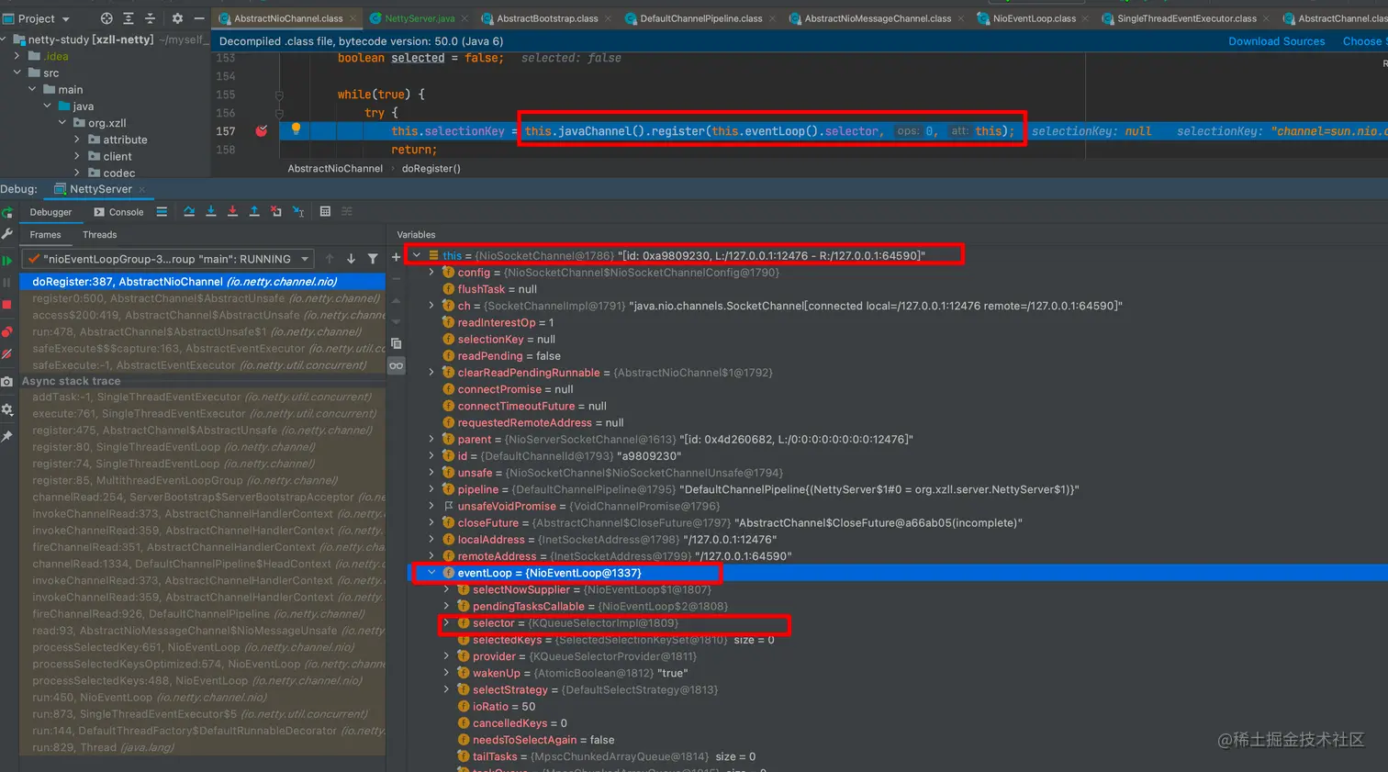Pin the debug tab
1388x772 pixels.
(7, 436)
